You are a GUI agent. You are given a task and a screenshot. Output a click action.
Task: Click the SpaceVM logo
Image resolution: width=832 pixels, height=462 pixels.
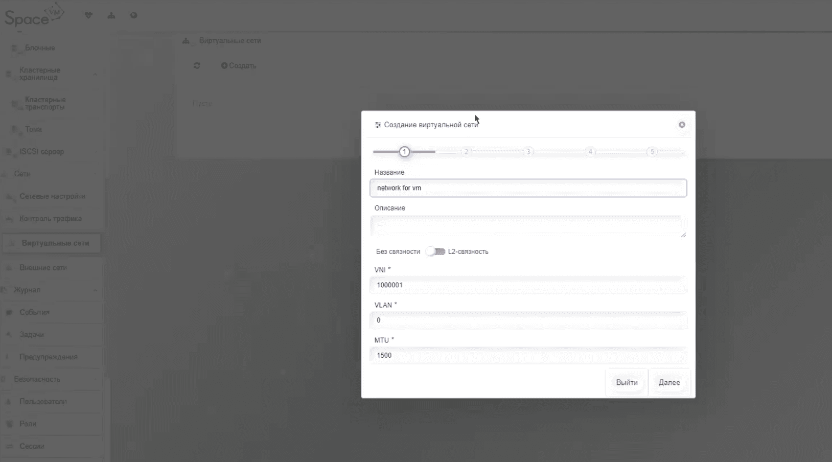34,17
